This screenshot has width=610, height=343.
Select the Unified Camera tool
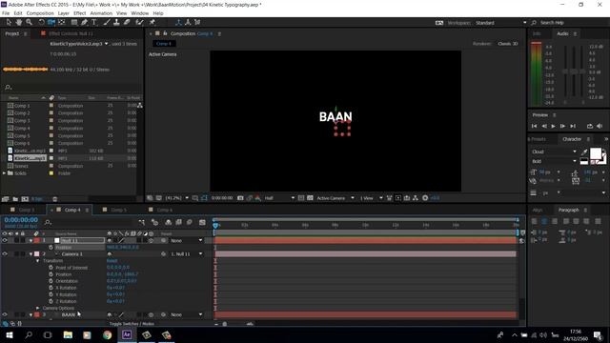51,23
